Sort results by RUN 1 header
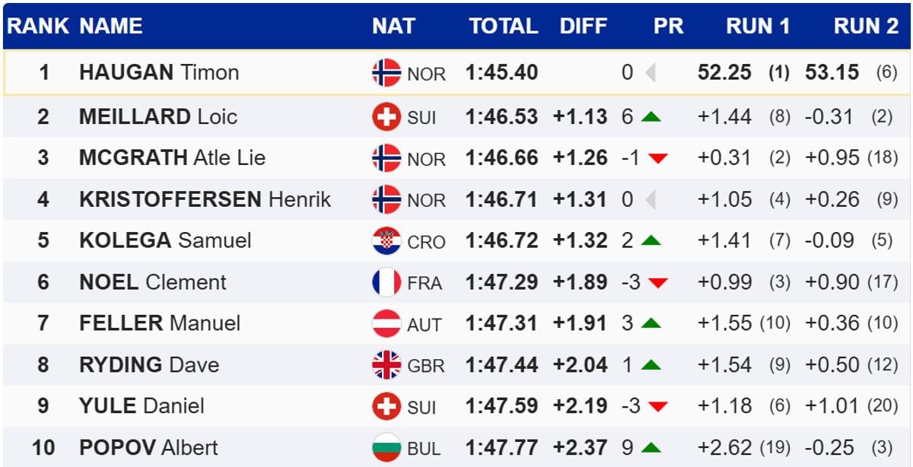The width and height of the screenshot is (913, 467). click(758, 26)
